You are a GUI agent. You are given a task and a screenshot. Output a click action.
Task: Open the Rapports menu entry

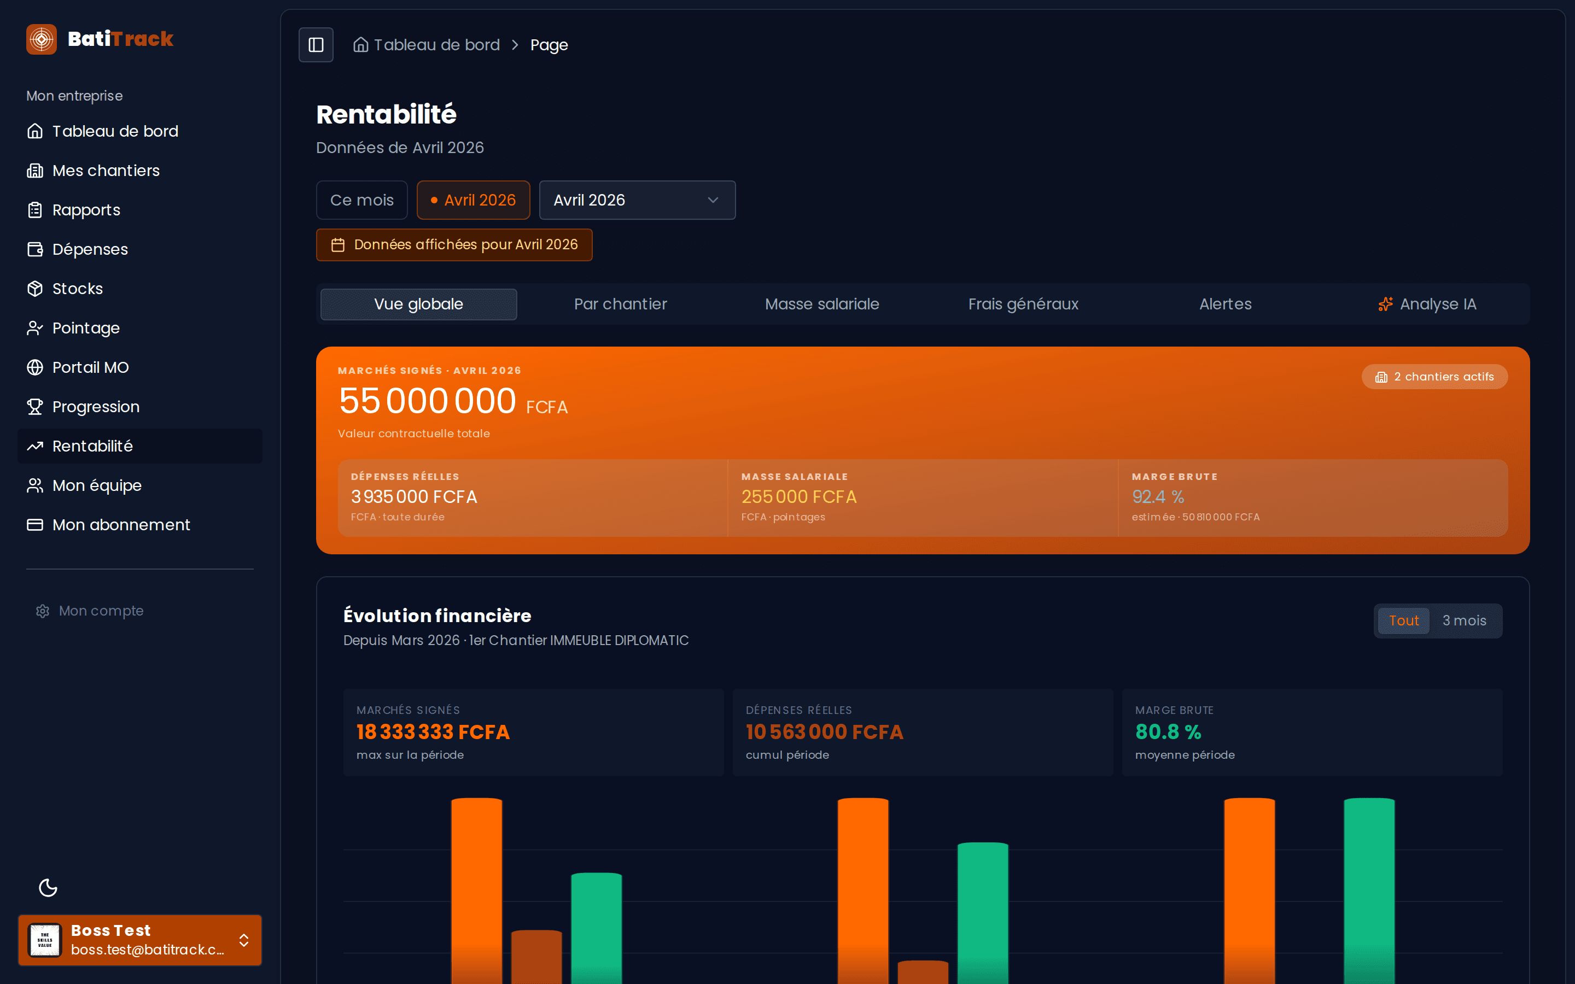click(x=140, y=210)
